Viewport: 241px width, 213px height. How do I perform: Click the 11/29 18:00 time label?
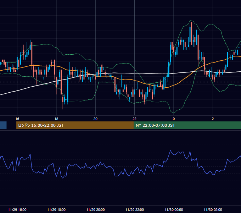coord(56,209)
